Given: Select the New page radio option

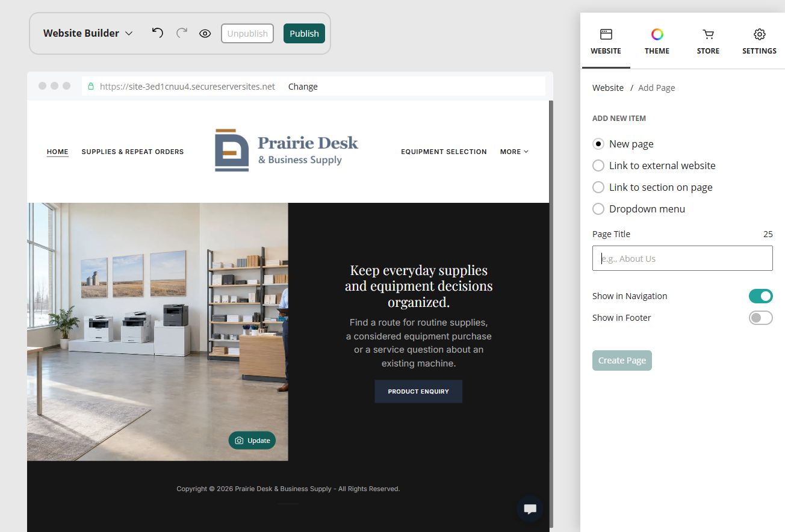Looking at the screenshot, I should pos(598,144).
